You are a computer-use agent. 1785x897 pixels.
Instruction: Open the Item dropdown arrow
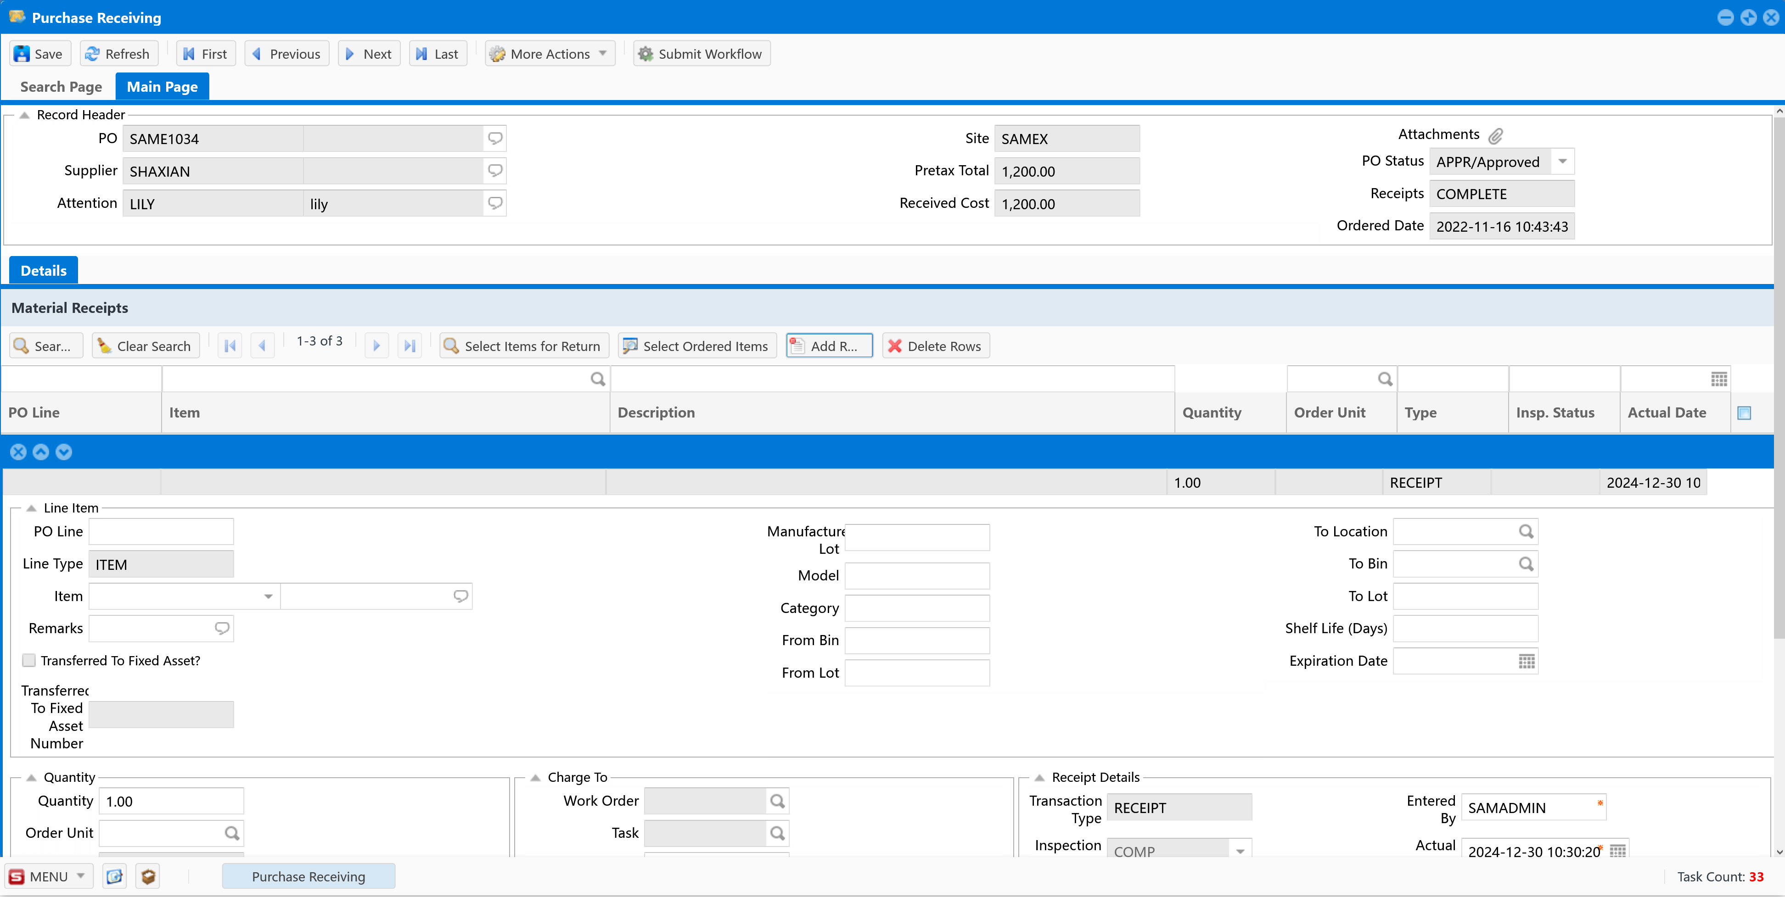pyautogui.click(x=268, y=596)
